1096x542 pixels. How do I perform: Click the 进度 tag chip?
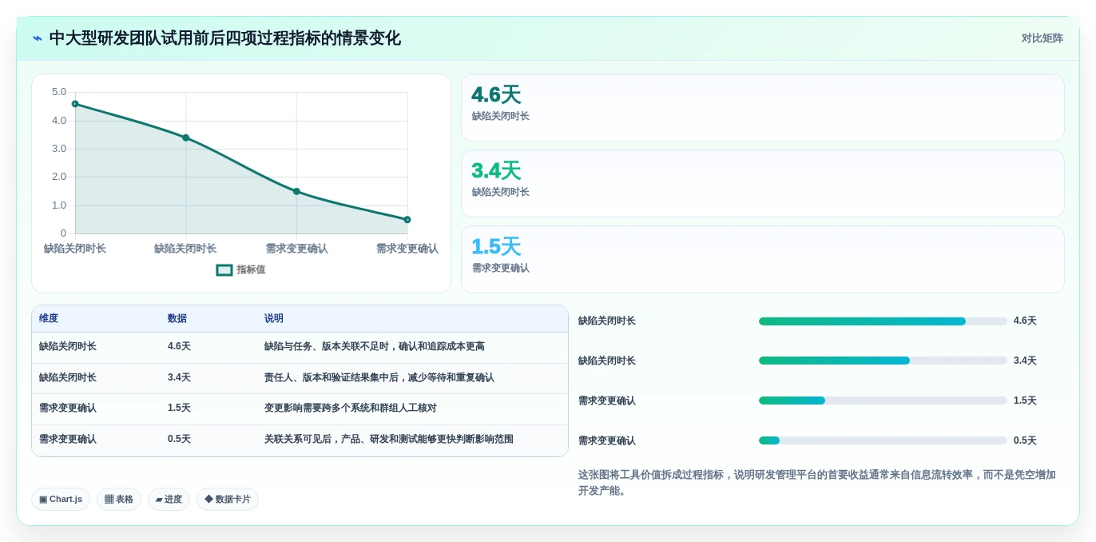tap(169, 500)
